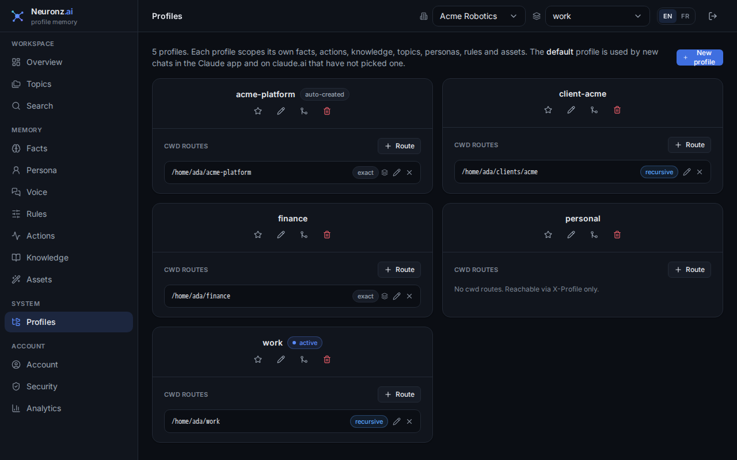Log out using the top-right exit icon
This screenshot has width=737, height=460.
tap(713, 16)
